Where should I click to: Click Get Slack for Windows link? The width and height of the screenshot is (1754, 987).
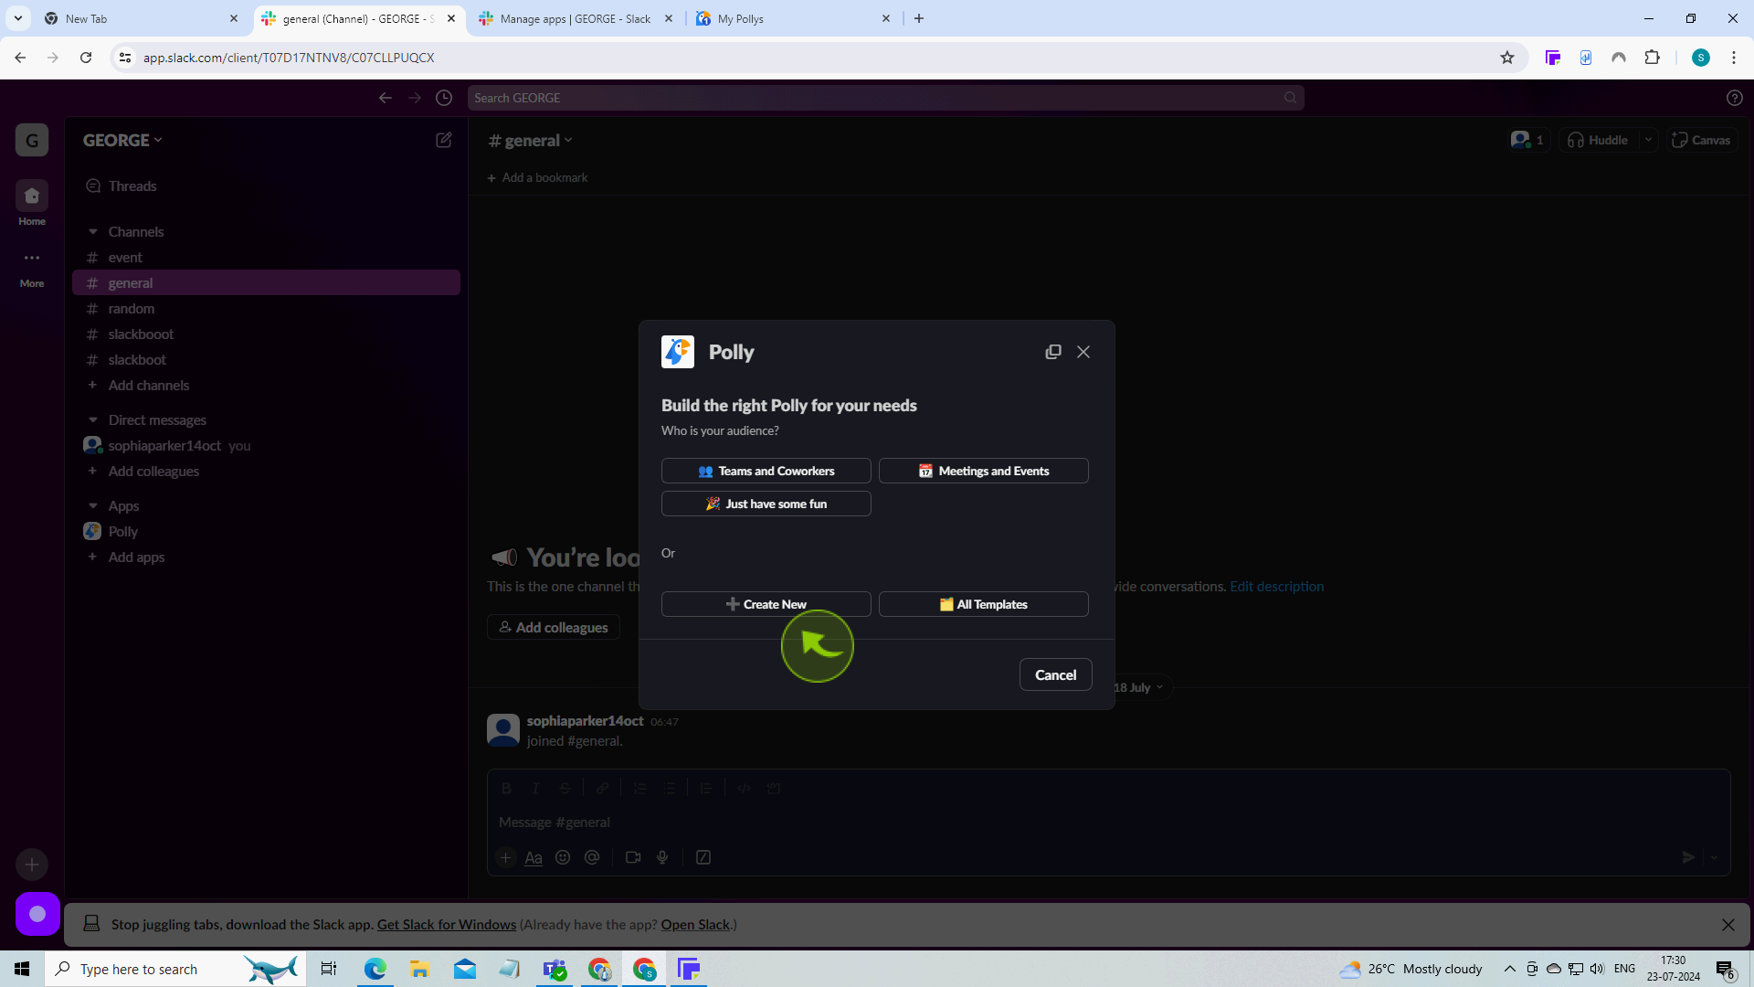click(447, 924)
